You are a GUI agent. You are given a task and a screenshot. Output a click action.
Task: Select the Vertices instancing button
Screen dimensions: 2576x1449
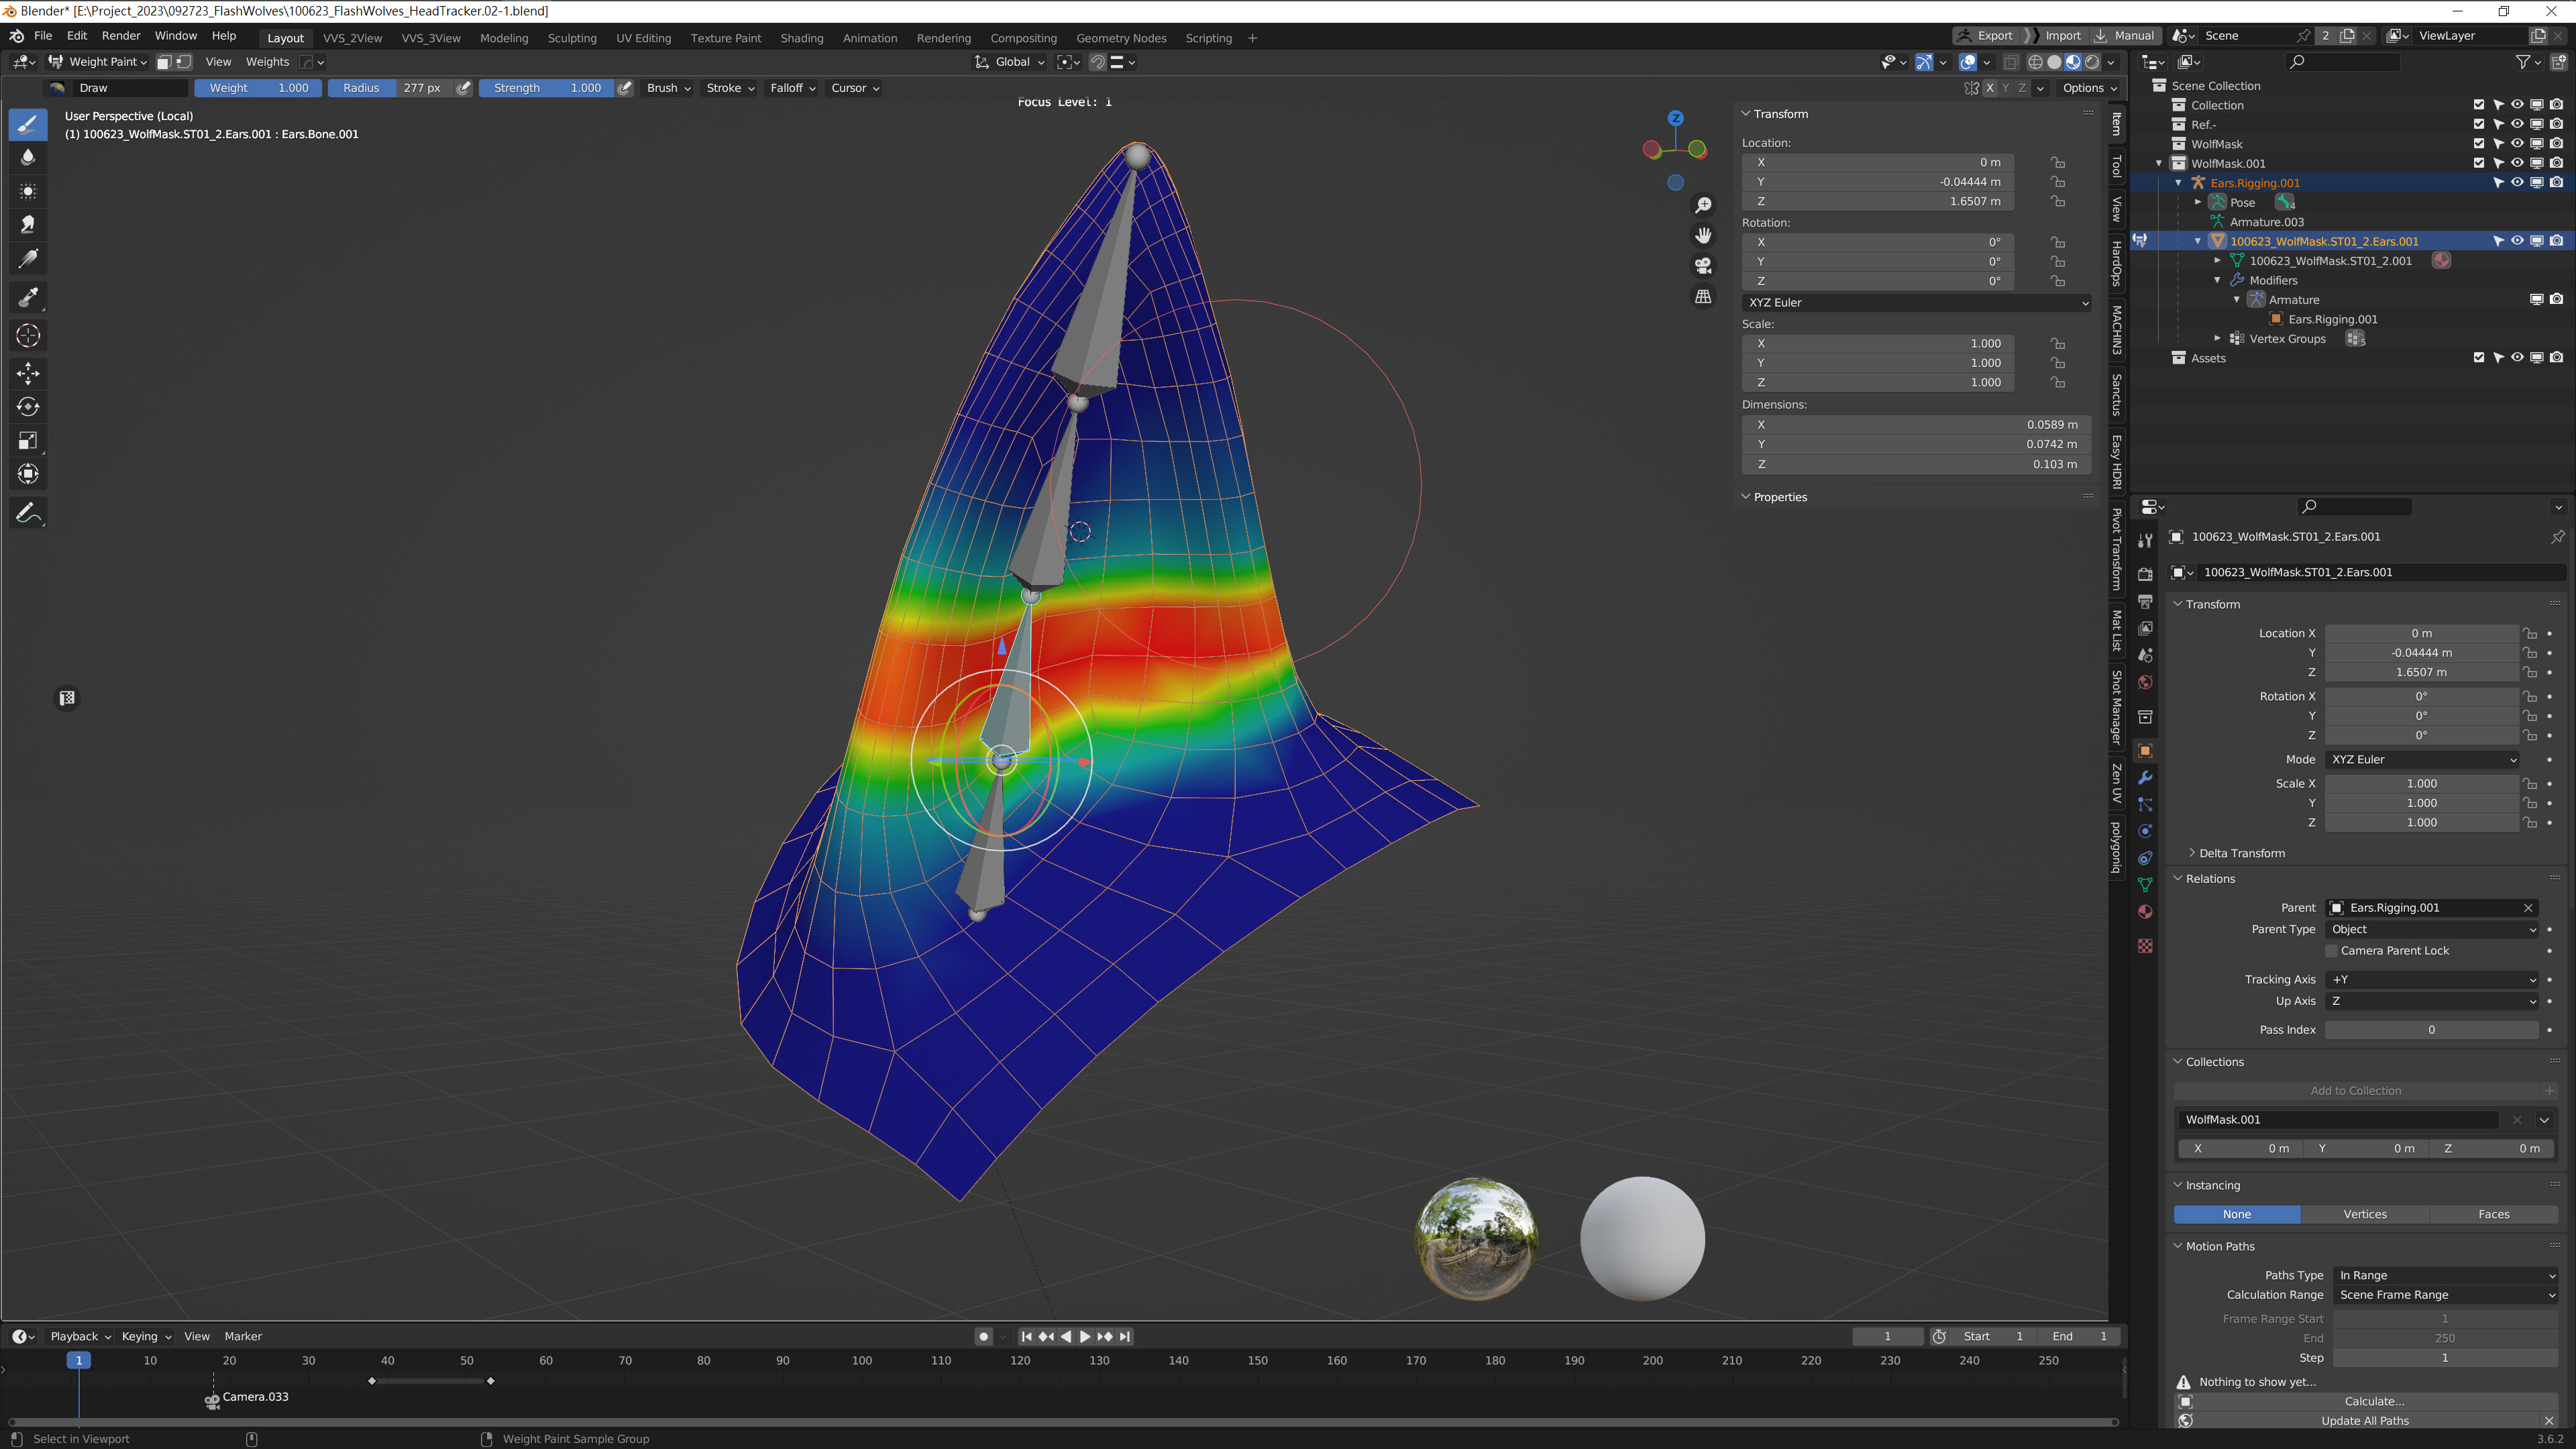pyautogui.click(x=2365, y=1214)
